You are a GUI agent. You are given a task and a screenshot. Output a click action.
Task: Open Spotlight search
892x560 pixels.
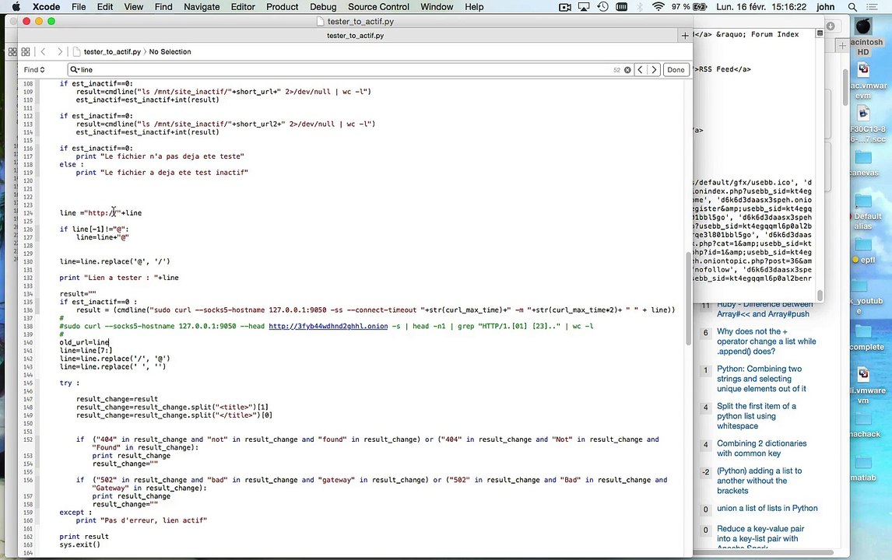click(x=852, y=7)
